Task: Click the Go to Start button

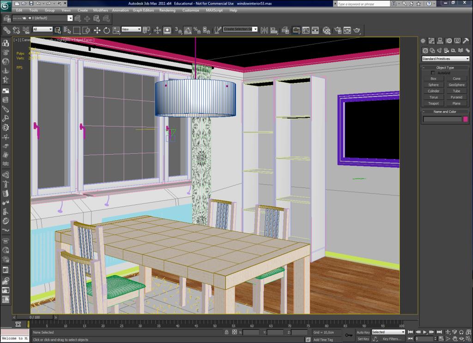Action: (410, 332)
